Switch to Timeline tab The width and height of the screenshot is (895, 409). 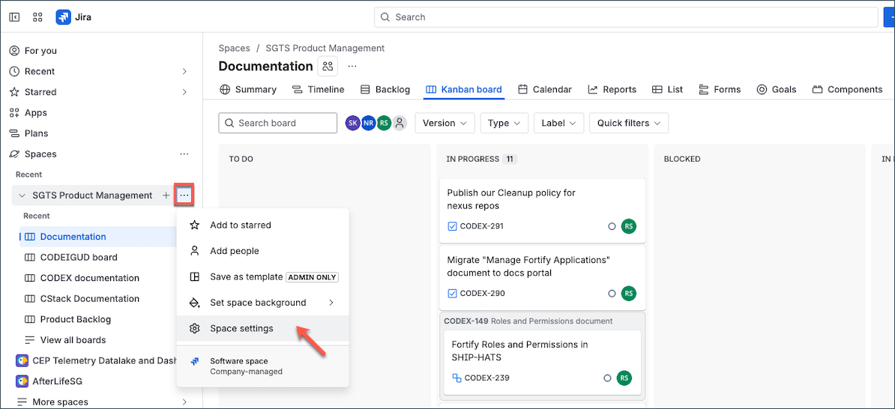click(318, 90)
